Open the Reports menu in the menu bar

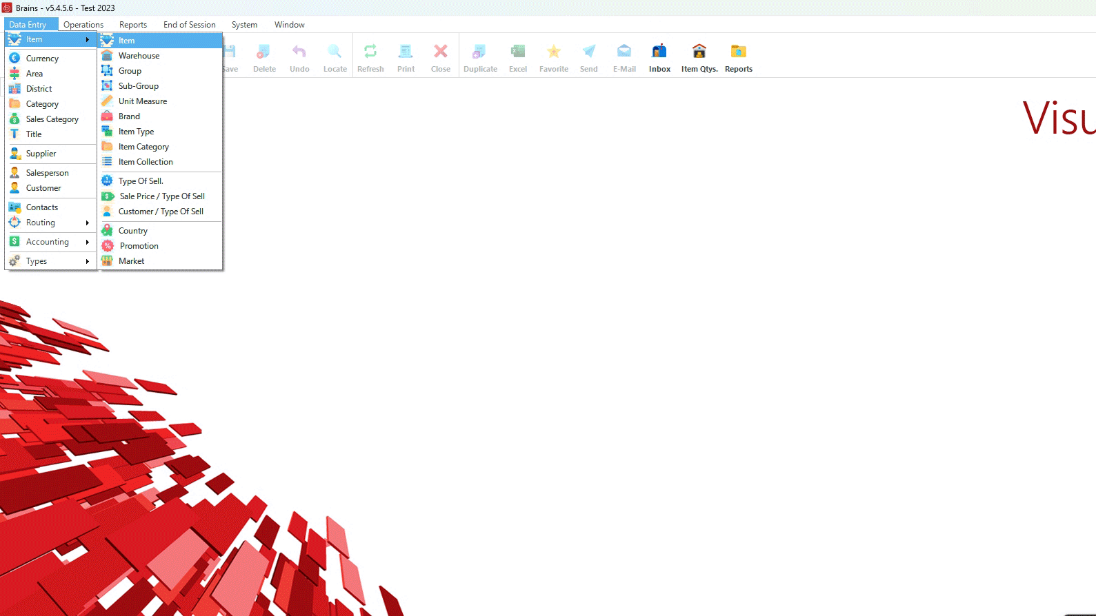[x=133, y=25]
